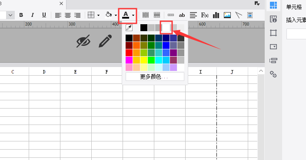The image size is (306, 160).
Task: Select column J header
Action: tap(232, 72)
